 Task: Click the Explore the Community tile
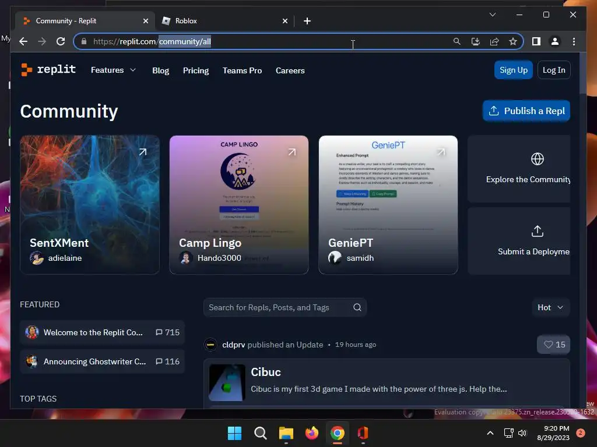tap(519, 169)
